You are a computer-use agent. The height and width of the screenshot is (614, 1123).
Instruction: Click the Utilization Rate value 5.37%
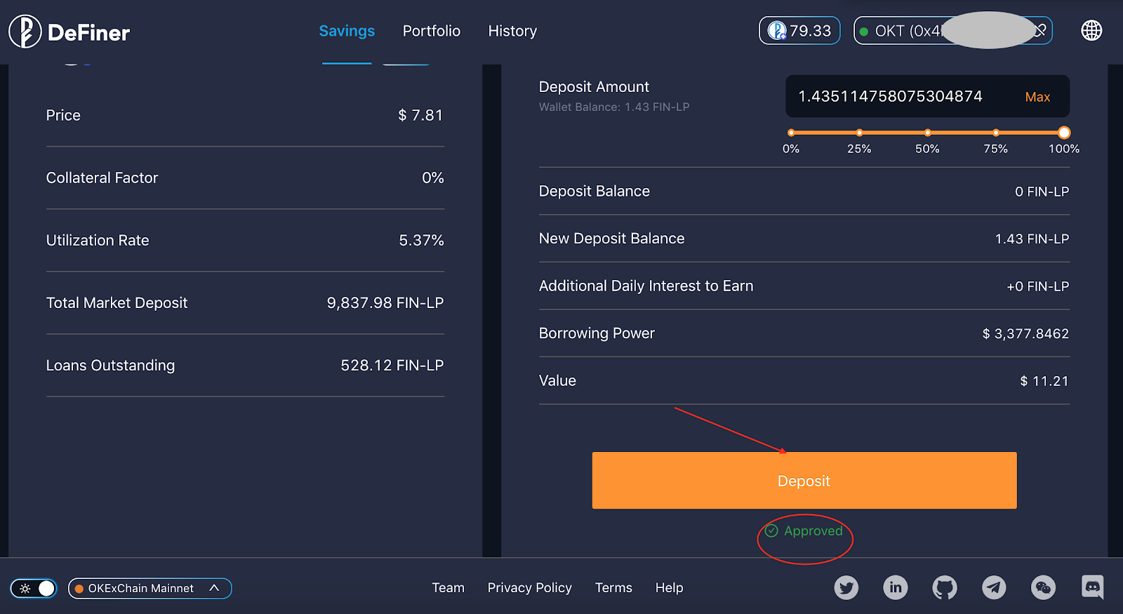(421, 241)
